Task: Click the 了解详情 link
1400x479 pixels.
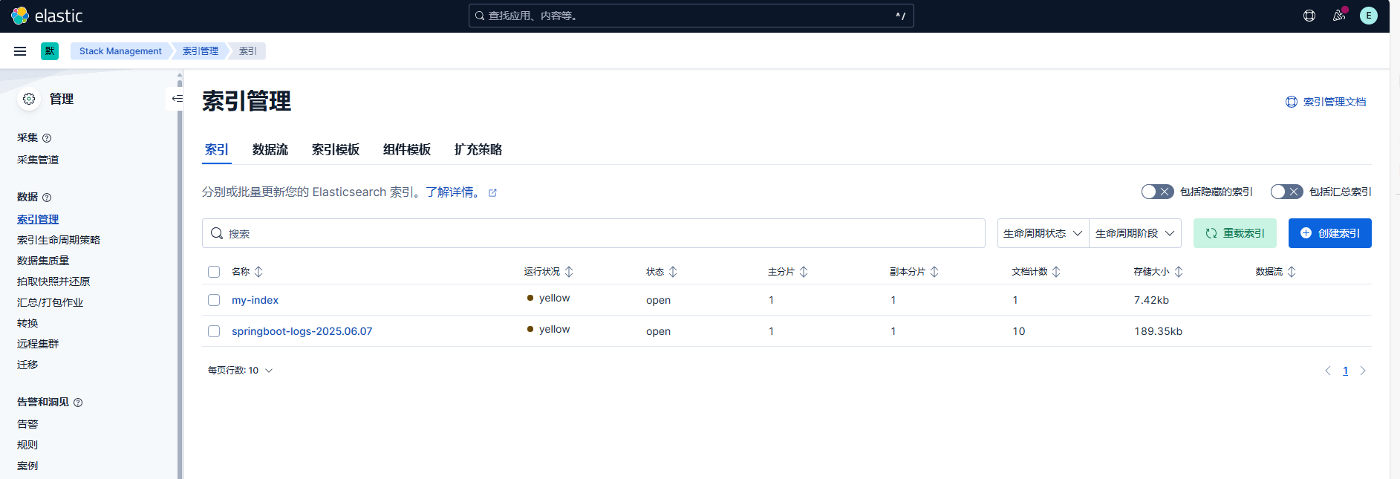Action: coord(454,192)
